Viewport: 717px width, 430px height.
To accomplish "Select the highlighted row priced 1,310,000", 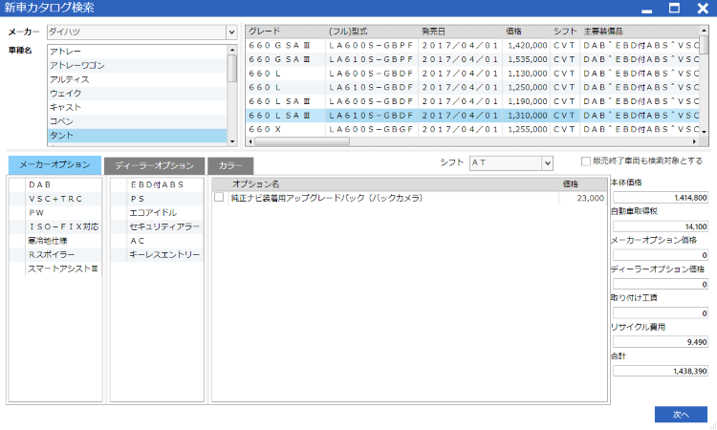I will pos(473,116).
